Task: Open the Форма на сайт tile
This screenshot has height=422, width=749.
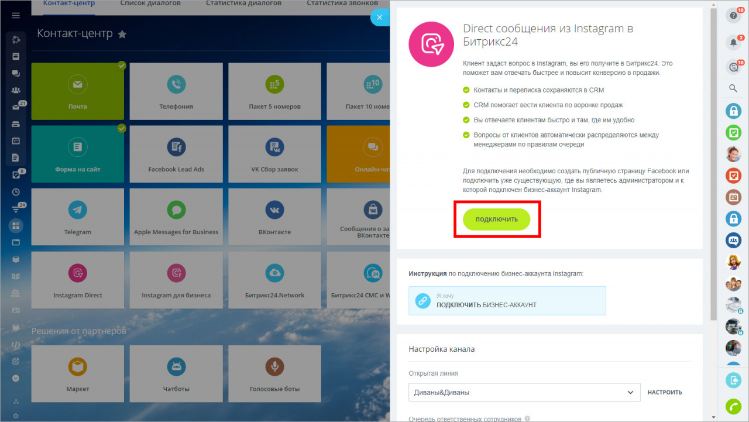Action: click(x=78, y=154)
